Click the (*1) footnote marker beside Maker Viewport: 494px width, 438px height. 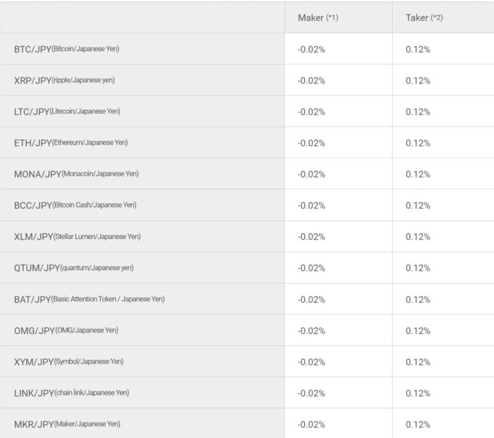coord(332,18)
